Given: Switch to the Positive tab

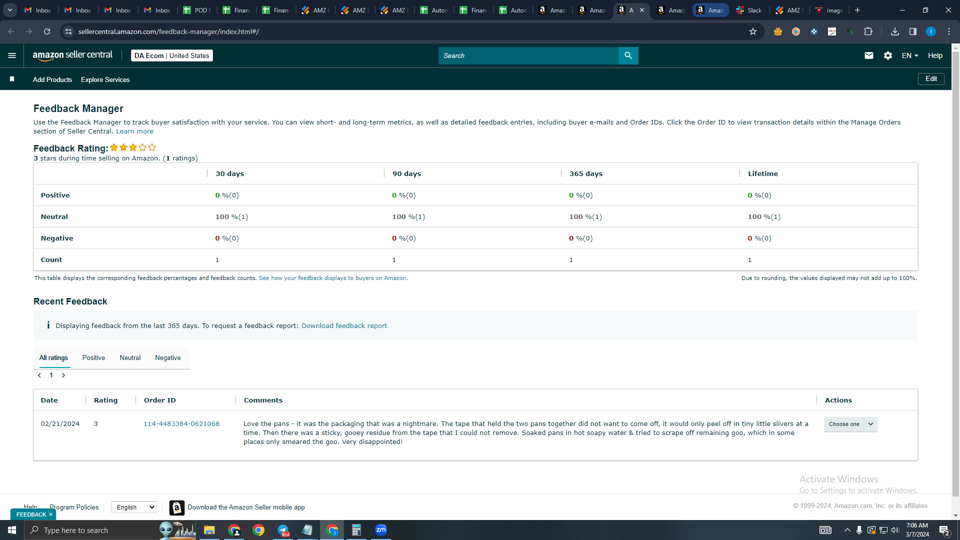Looking at the screenshot, I should pyautogui.click(x=93, y=357).
